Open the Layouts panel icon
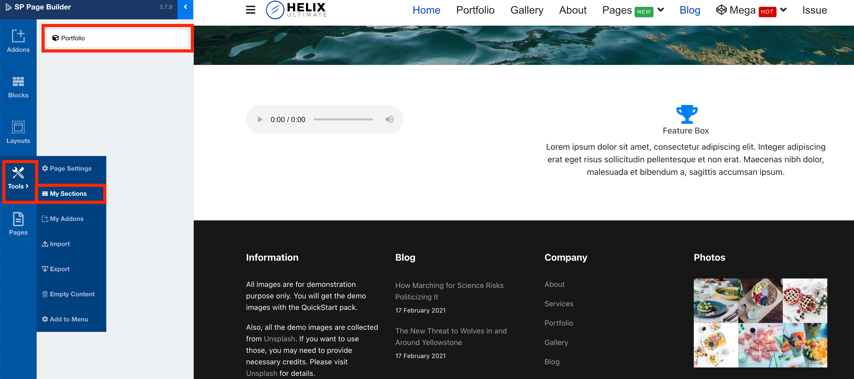 coord(18,132)
